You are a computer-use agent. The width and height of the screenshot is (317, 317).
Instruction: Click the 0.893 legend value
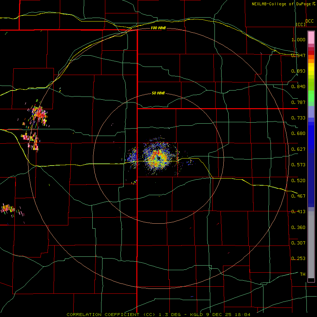[298, 71]
